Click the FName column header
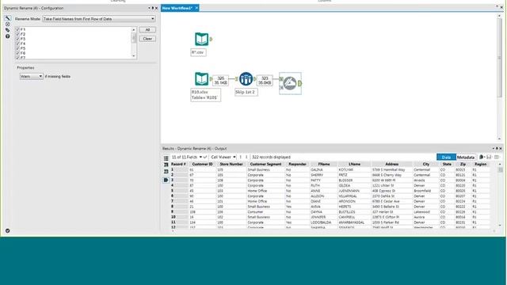Viewport: 507px width, 285px height. 324,164
